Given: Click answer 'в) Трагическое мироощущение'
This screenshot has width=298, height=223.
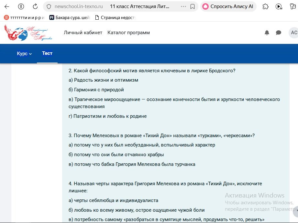Looking at the screenshot, I should 174,103.
